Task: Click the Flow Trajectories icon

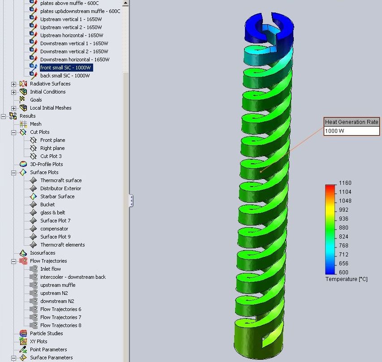Action: 23,261
